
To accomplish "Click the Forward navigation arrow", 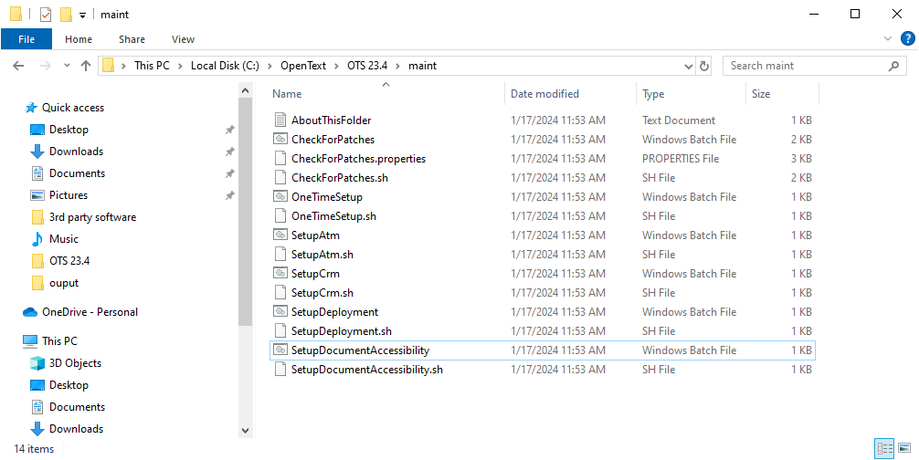I will click(45, 66).
